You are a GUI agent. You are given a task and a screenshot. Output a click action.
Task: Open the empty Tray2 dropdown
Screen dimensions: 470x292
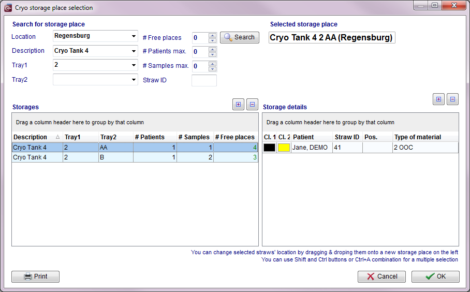click(x=134, y=80)
